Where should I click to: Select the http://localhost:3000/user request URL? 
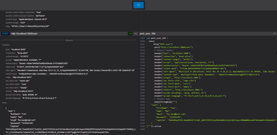click(x=24, y=34)
